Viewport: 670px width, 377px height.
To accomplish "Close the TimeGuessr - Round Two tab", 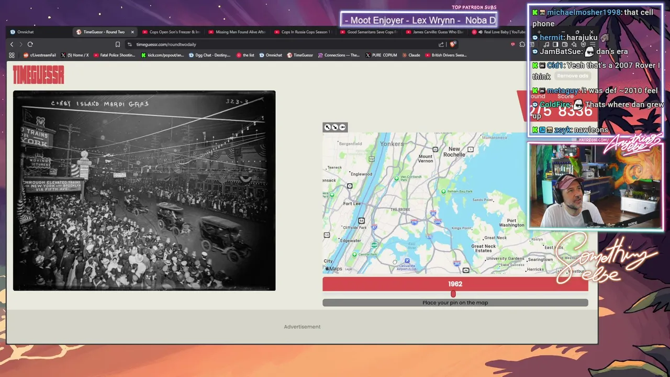I will 132,32.
